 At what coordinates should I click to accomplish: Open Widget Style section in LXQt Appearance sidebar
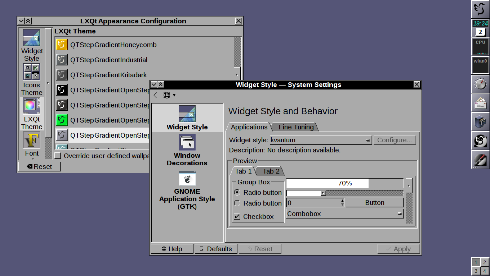pyautogui.click(x=32, y=45)
